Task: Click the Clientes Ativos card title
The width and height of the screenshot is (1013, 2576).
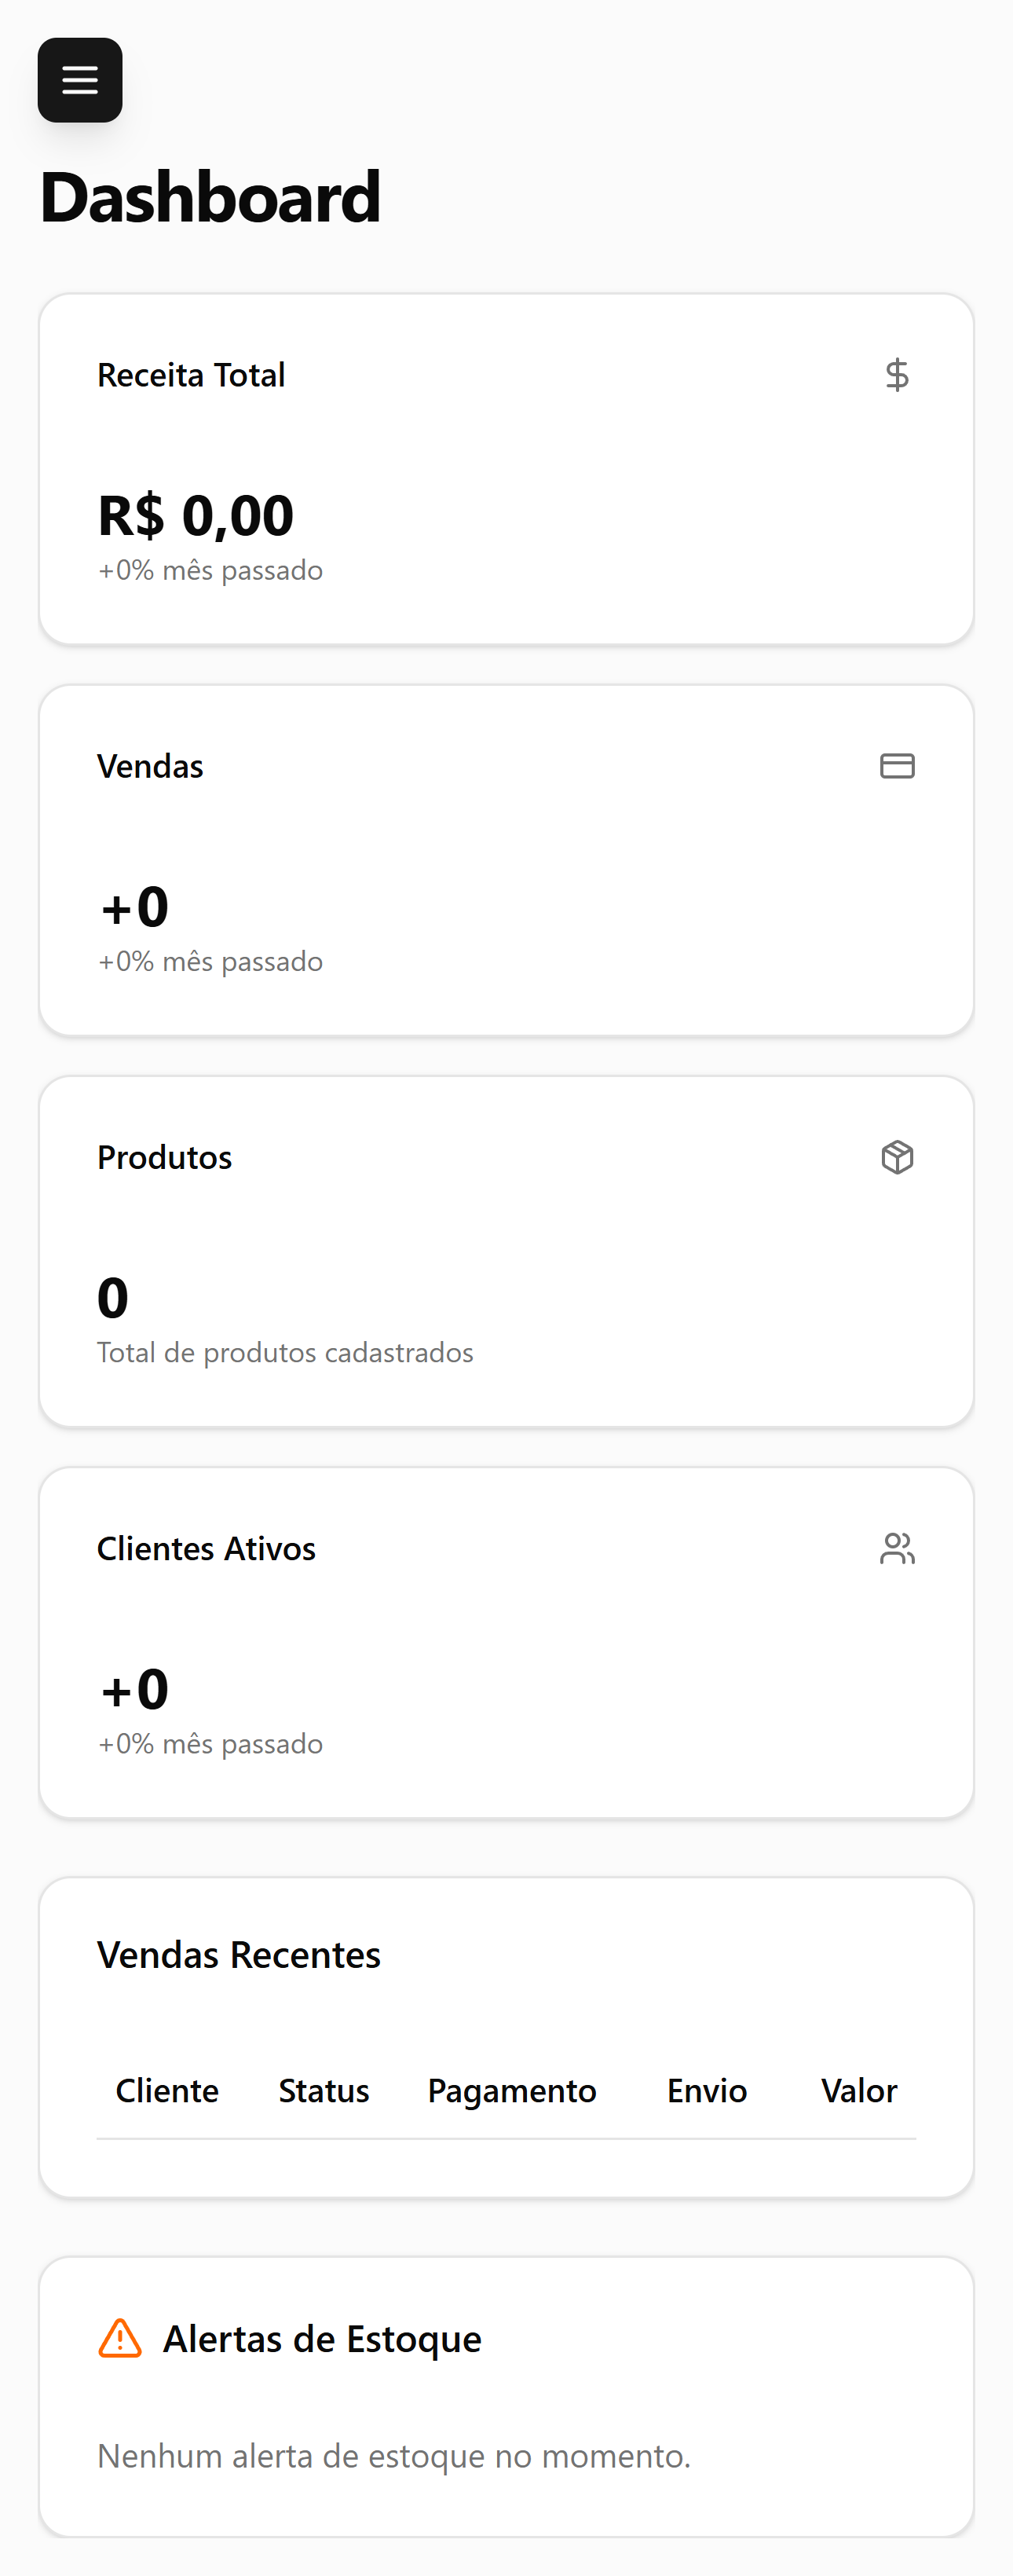Action: (206, 1548)
